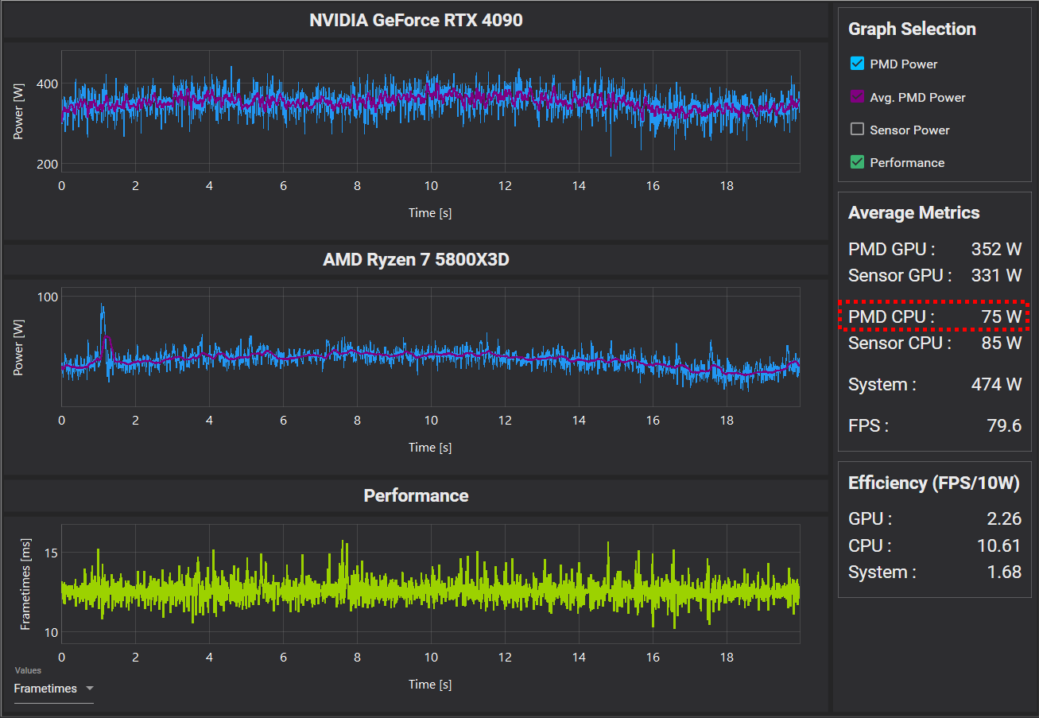Image resolution: width=1039 pixels, height=718 pixels.
Task: Click the System efficiency value 1.68
Action: pyautogui.click(x=1004, y=572)
